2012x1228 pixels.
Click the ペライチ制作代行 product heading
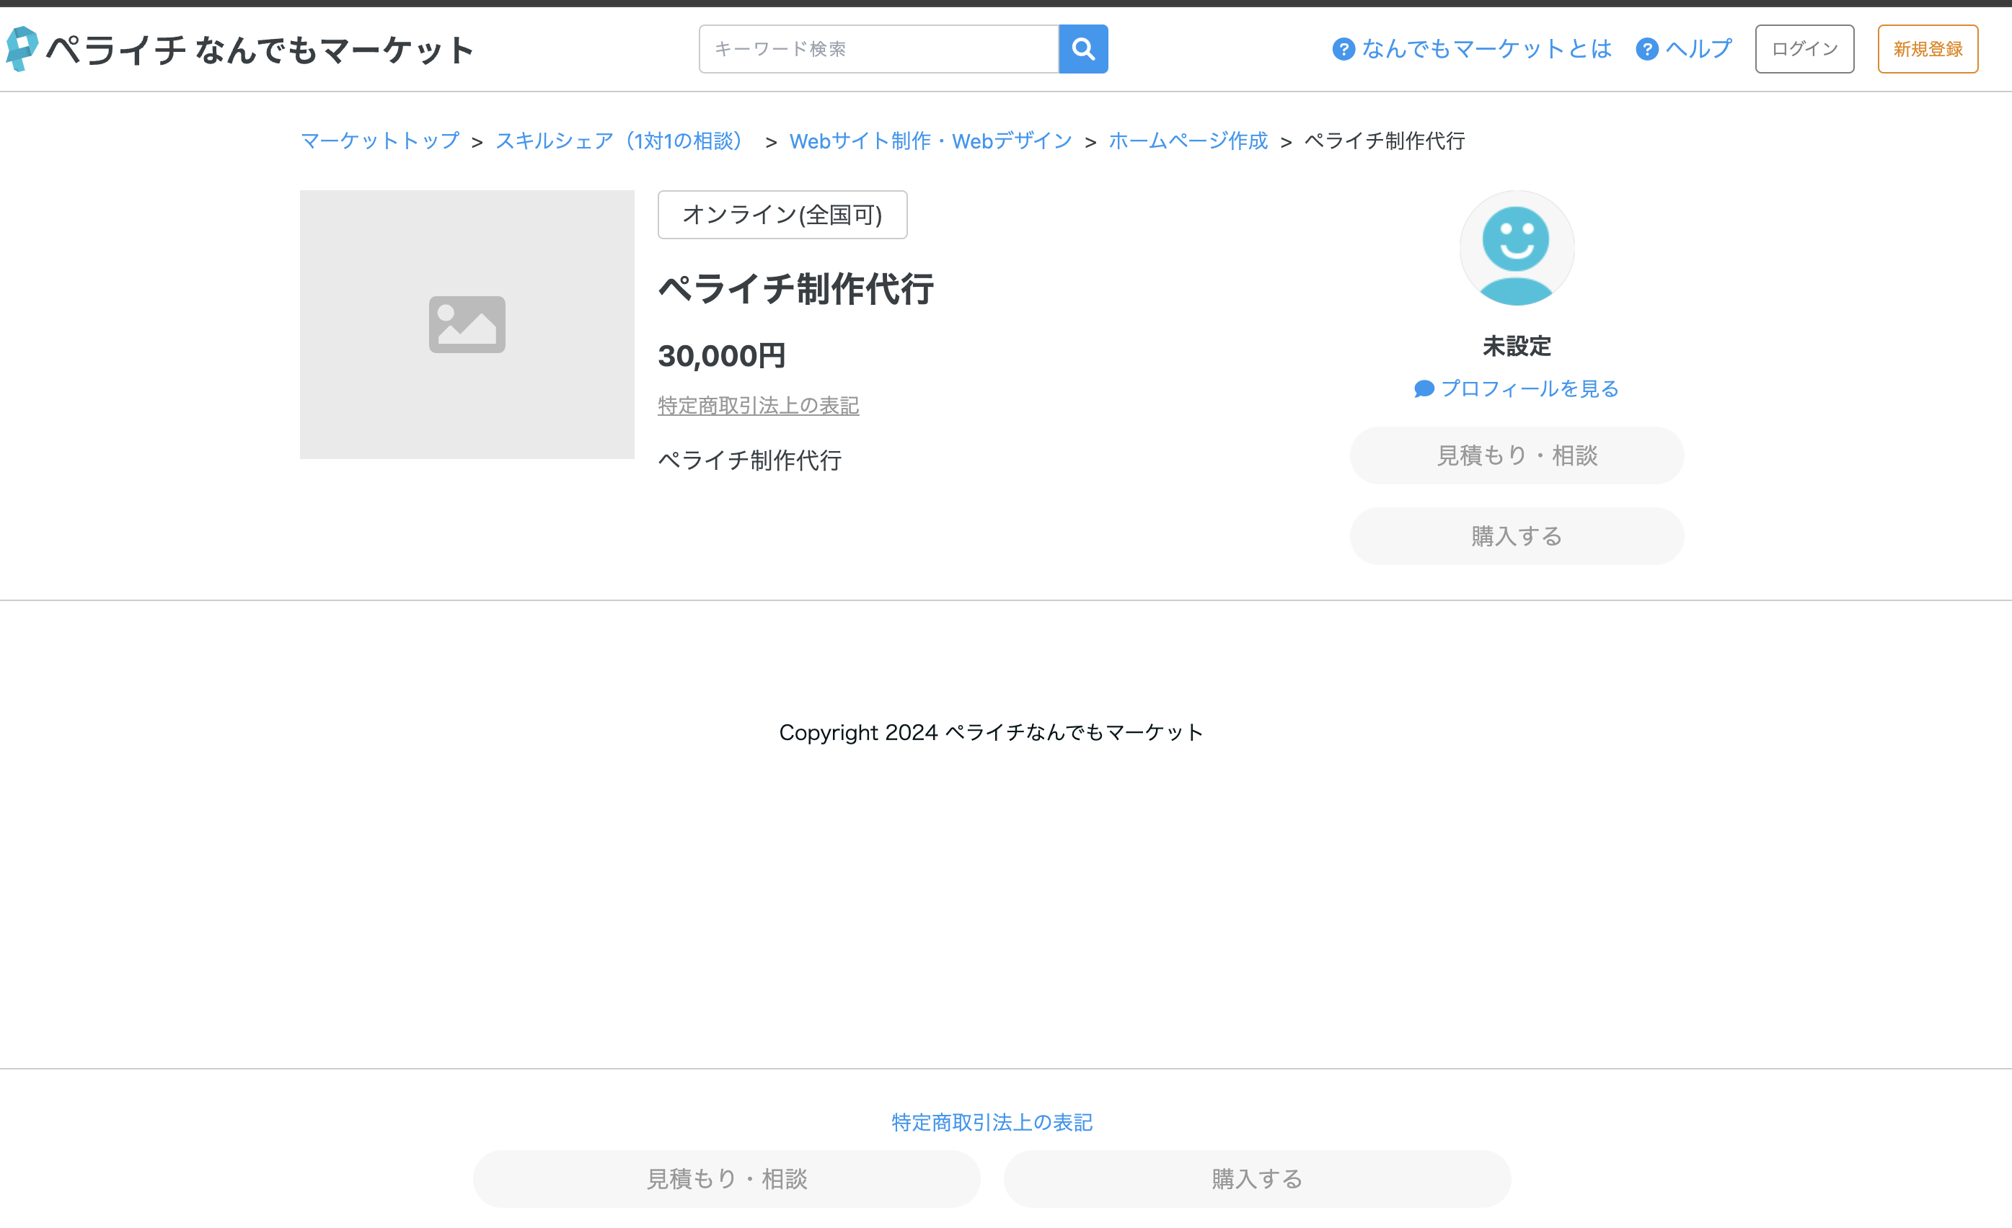(x=796, y=289)
